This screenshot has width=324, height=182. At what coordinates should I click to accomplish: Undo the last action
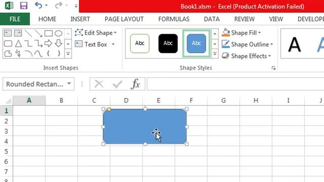(38, 5)
